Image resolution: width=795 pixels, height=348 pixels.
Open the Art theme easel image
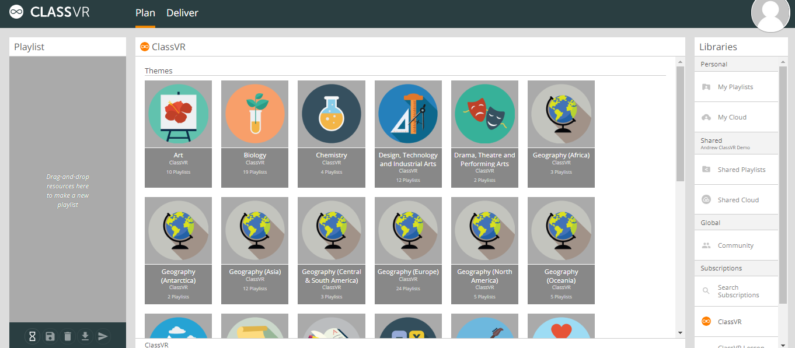[179, 114]
